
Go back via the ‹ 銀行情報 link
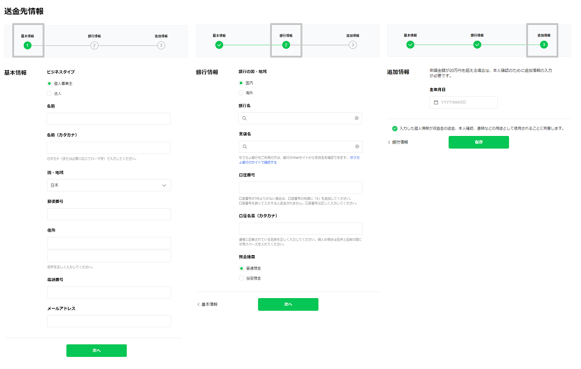398,142
